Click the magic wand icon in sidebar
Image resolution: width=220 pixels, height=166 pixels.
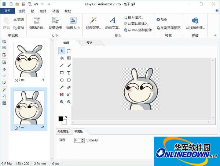click(4, 90)
